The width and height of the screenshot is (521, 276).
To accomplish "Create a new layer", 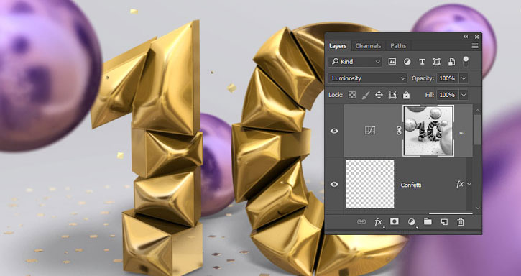I will click(444, 222).
